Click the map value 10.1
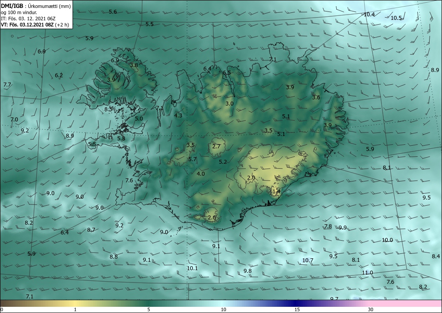The image size is (442, 313). point(192,268)
